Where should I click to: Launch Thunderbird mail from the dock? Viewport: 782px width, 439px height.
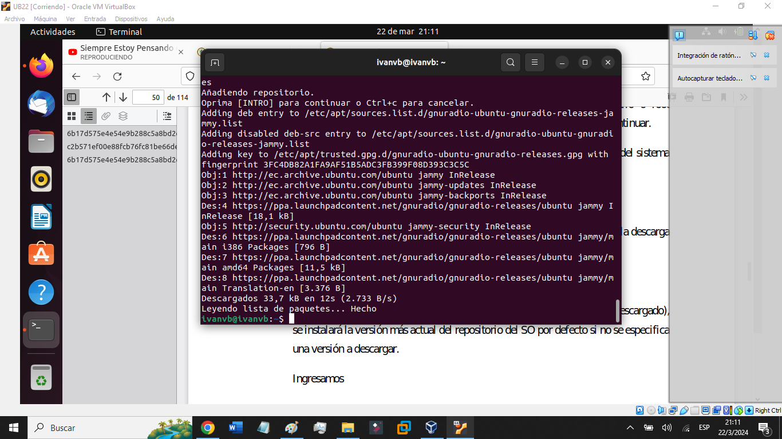41,104
